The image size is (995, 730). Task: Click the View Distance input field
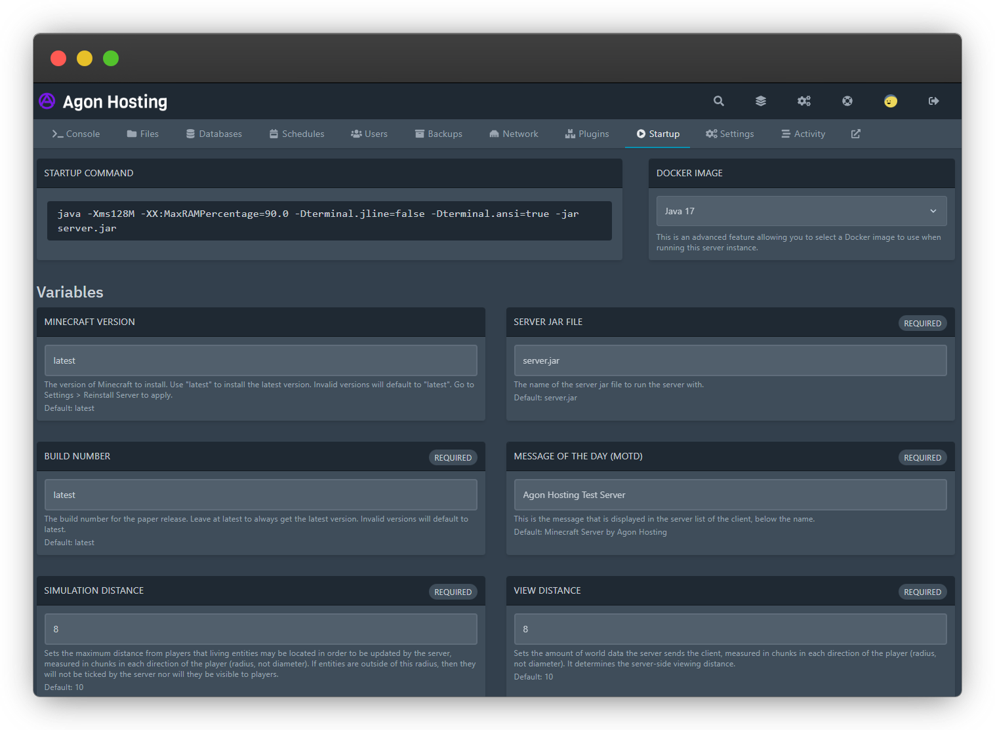[x=730, y=629]
